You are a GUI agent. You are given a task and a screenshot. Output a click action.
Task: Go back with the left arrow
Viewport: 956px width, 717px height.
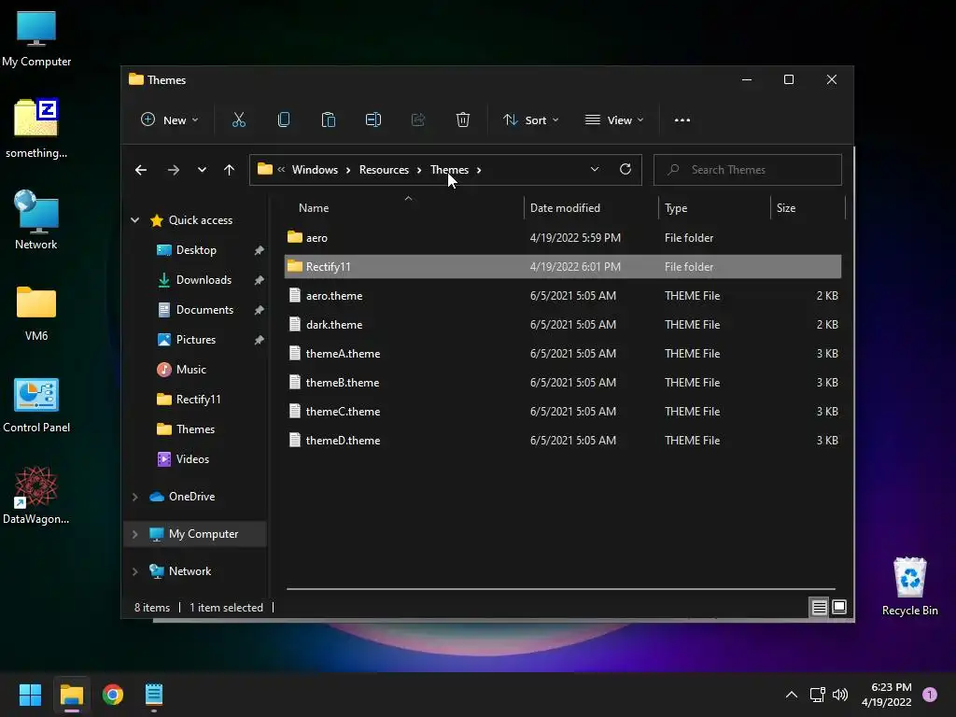pyautogui.click(x=141, y=170)
